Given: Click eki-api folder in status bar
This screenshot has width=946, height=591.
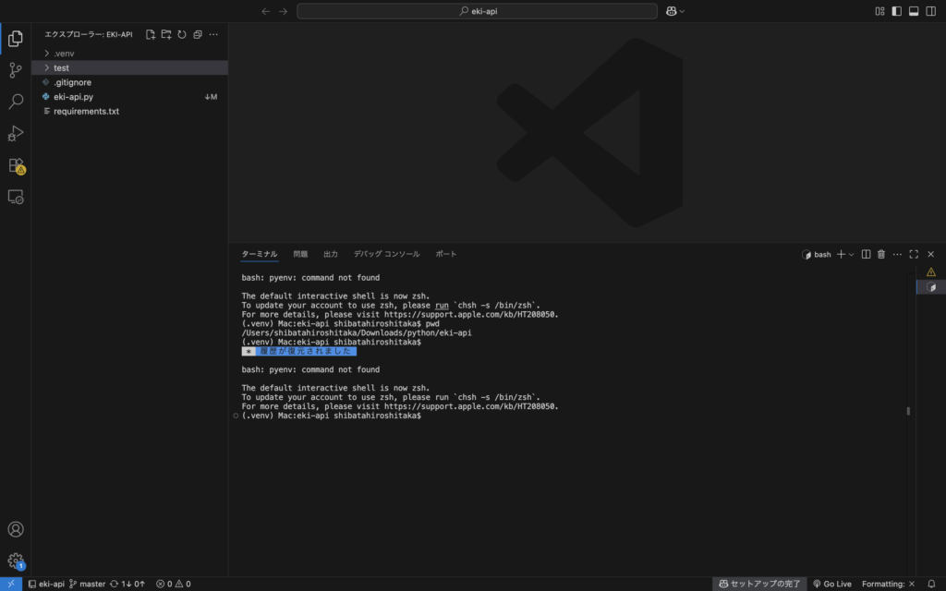Looking at the screenshot, I should (46, 584).
